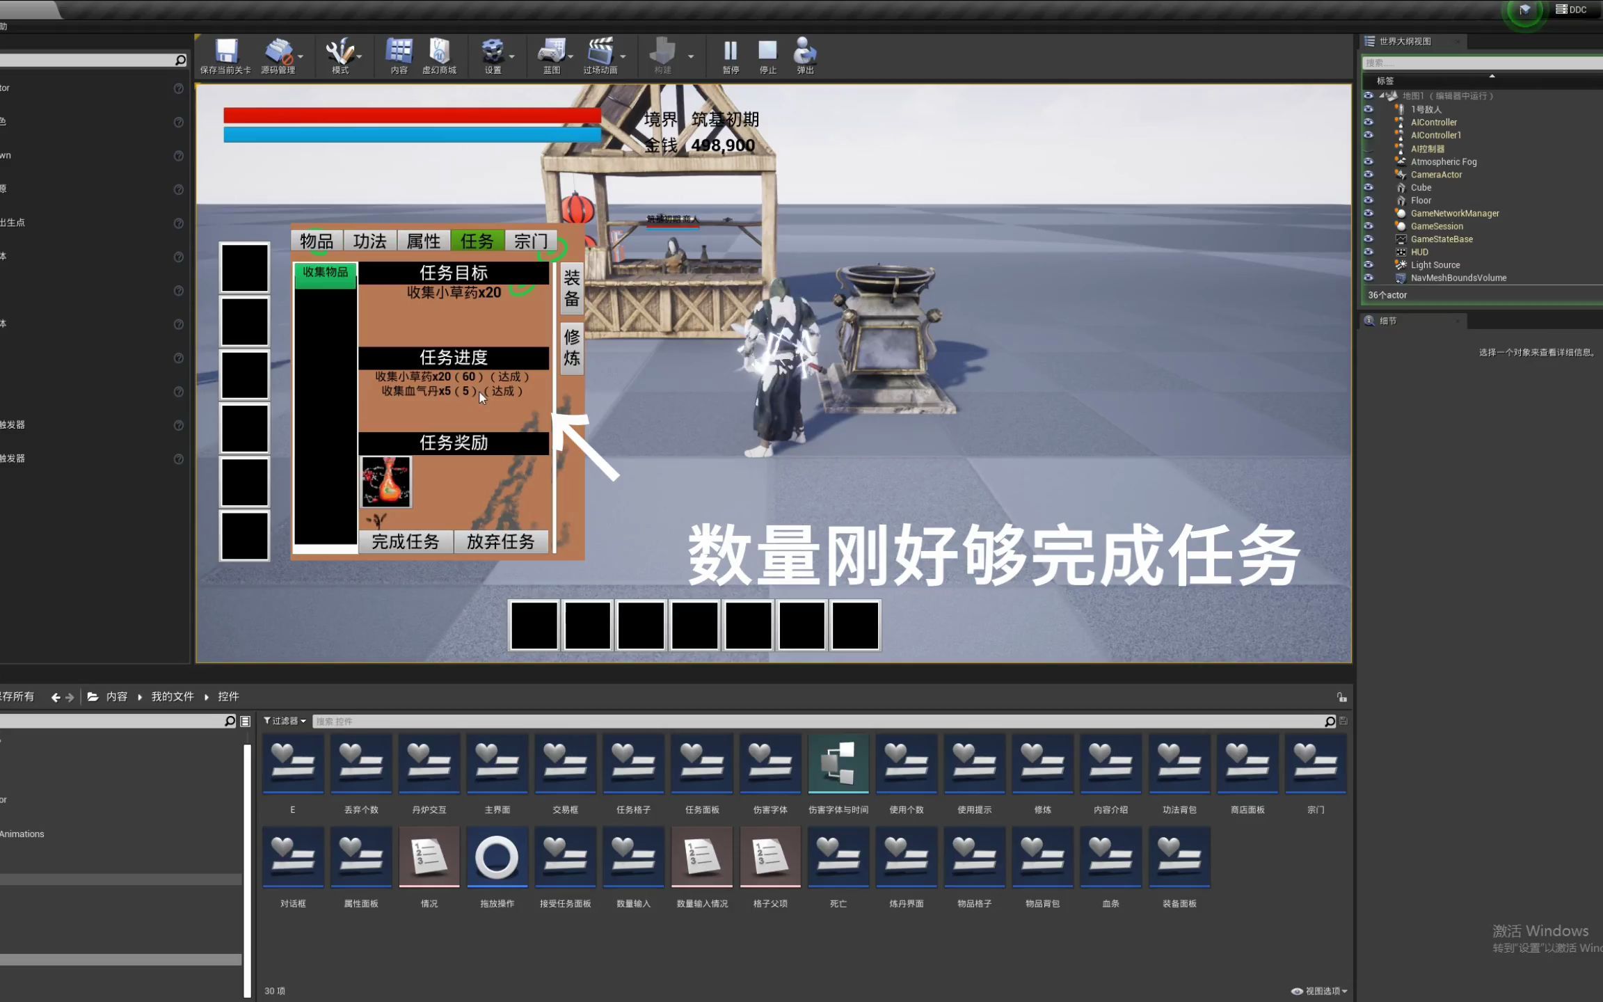This screenshot has height=1002, width=1603.
Task: Toggle visibility eye for Cube actor
Action: coord(1369,188)
